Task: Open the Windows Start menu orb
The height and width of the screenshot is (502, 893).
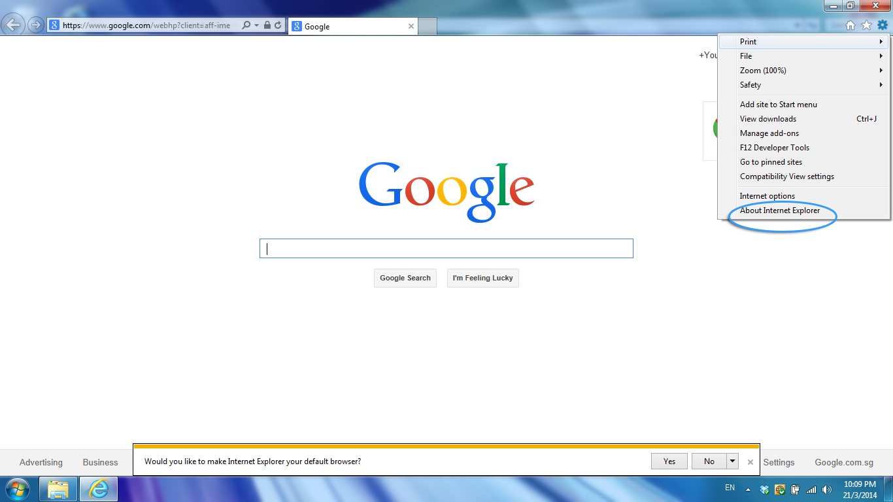Action: (18, 488)
